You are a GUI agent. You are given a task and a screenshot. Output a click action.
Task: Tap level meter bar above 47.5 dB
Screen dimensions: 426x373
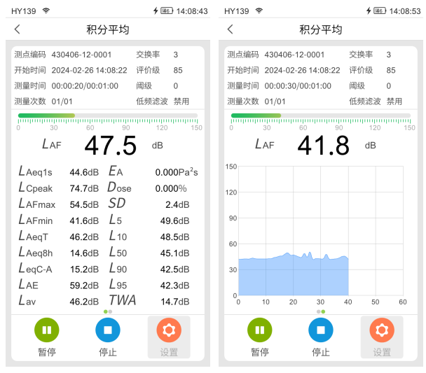tap(107, 115)
